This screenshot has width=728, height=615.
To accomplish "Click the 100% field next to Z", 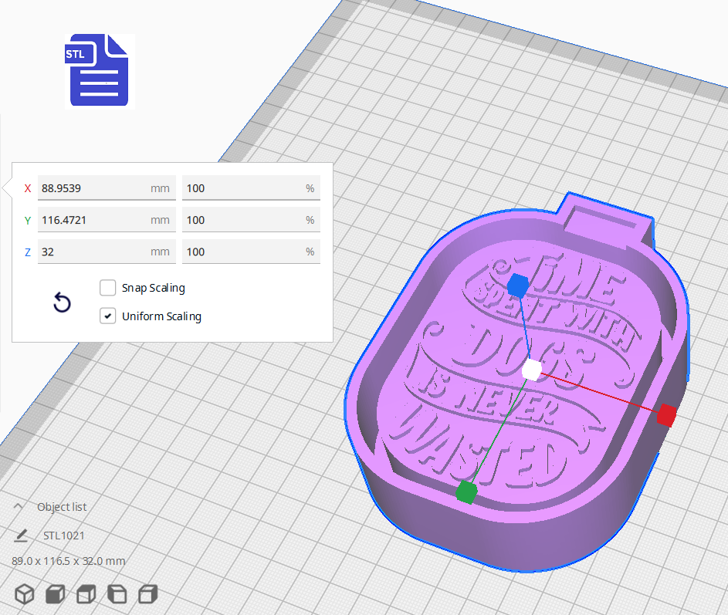I will (x=250, y=251).
